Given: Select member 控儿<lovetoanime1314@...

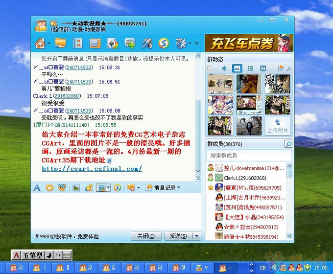Looking at the screenshot, I should 246,168.
